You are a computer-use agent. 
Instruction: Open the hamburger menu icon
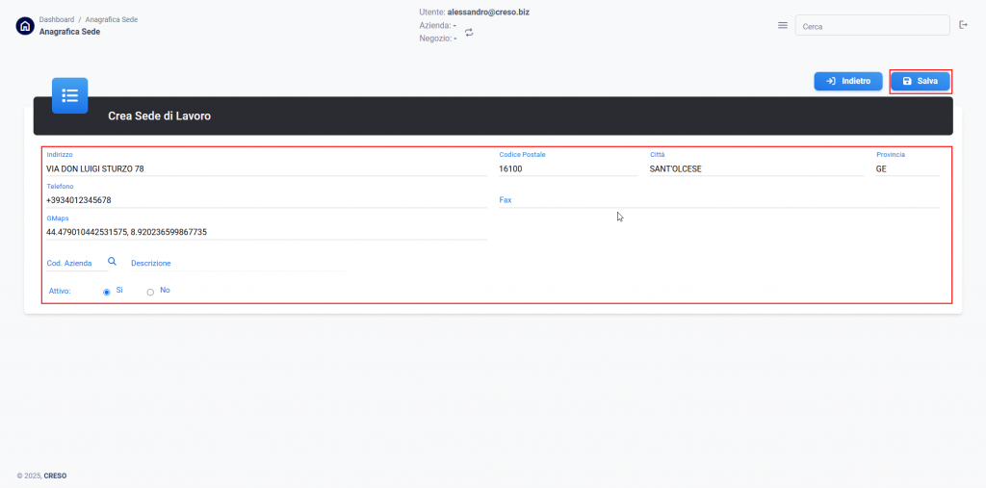(x=783, y=26)
